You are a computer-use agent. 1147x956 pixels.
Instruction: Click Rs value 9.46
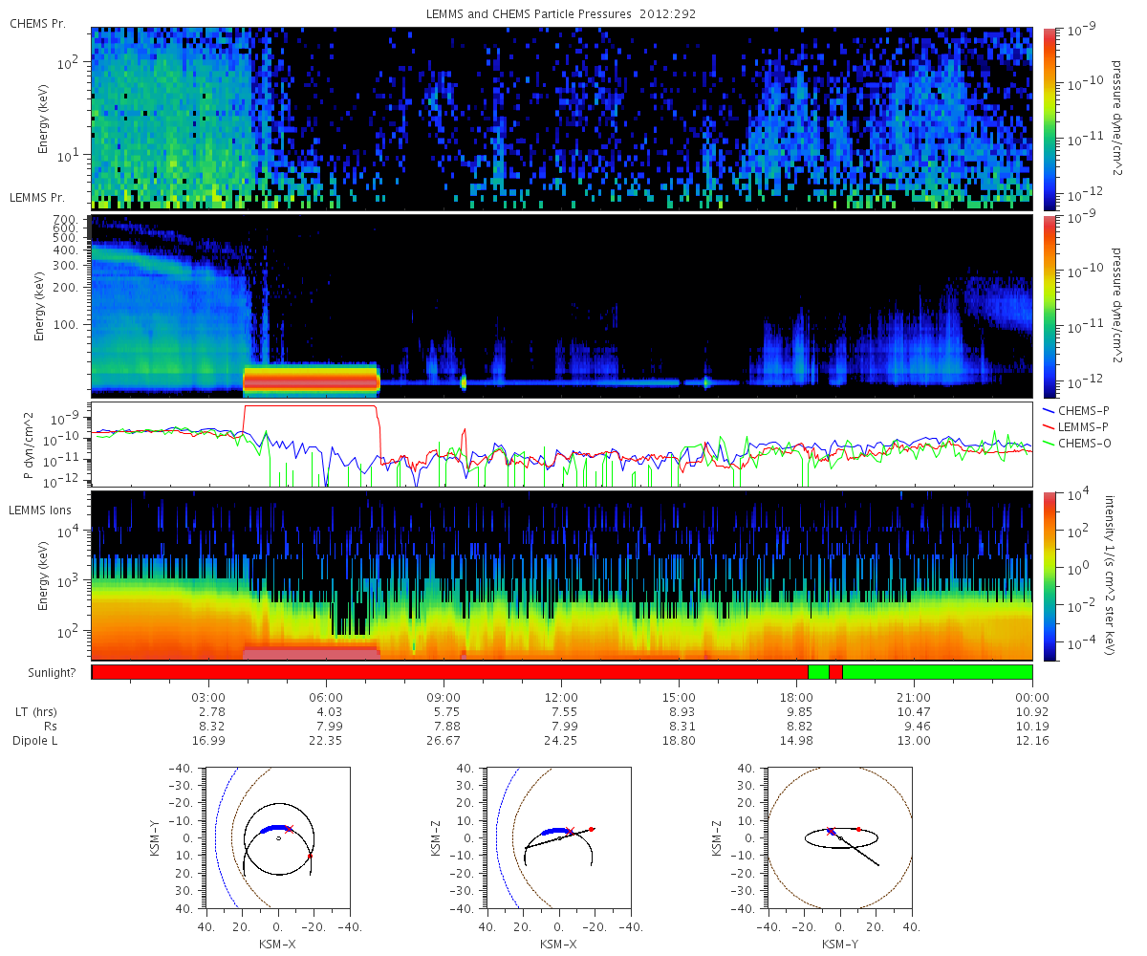(918, 727)
